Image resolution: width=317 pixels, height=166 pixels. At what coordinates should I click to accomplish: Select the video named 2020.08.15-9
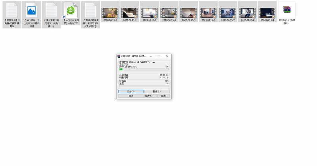(x=267, y=13)
